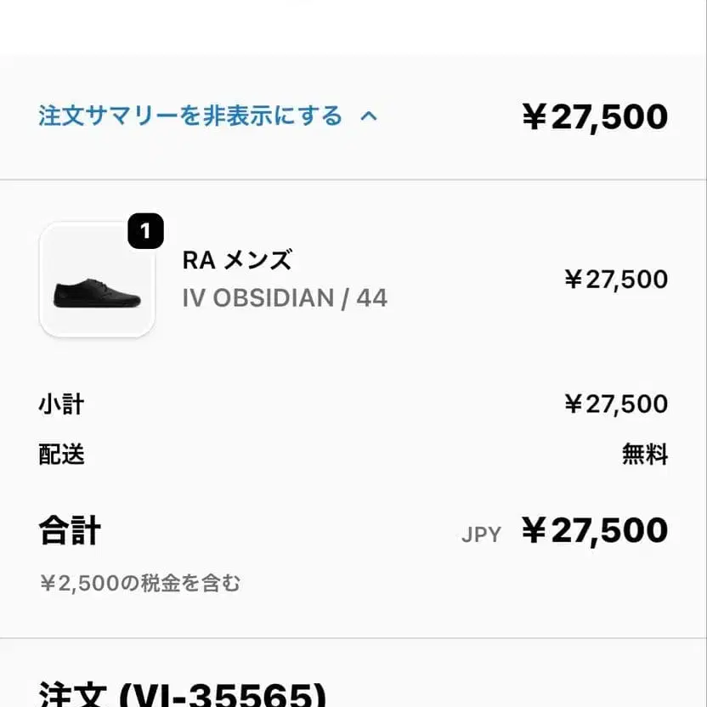Open the black shoe product thumbnail

click(97, 280)
